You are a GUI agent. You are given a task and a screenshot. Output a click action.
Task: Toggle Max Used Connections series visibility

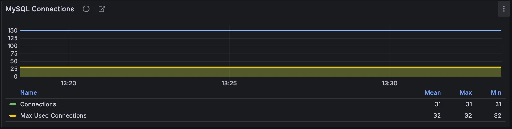[x=53, y=115]
